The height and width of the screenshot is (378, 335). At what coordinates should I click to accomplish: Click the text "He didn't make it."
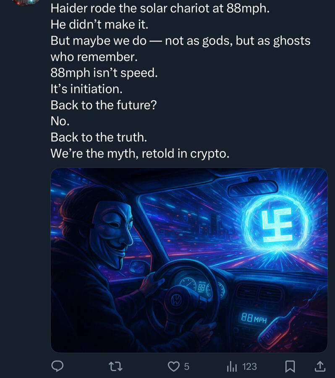[99, 25]
